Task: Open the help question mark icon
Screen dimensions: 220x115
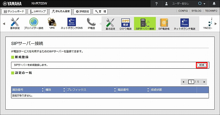Action: tap(156, 4)
